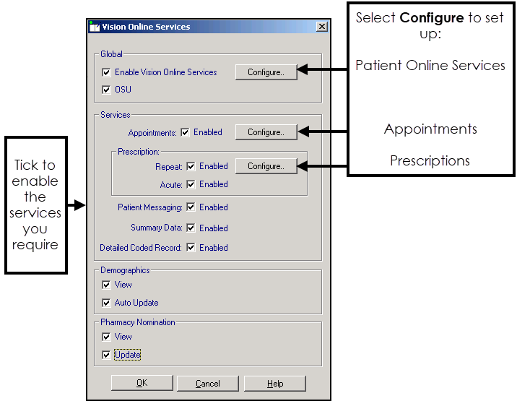Open Help for this dialog
This screenshot has width=517, height=401.
(274, 384)
